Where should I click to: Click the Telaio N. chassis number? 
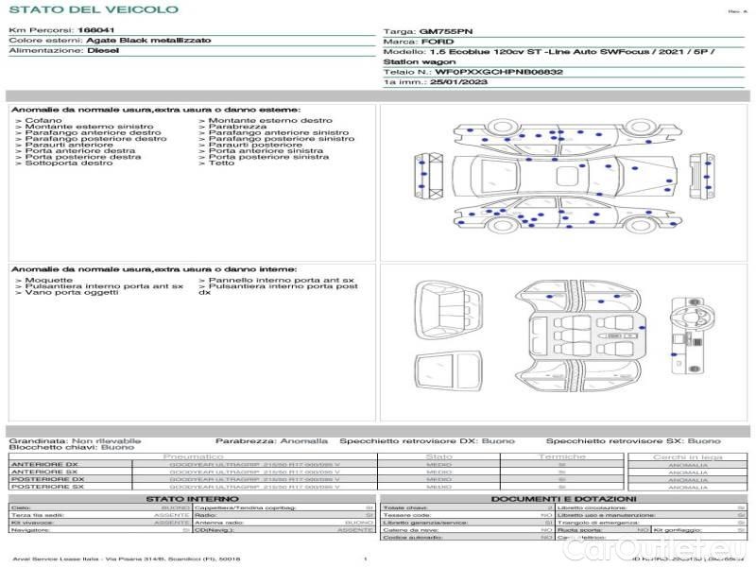tap(472, 71)
